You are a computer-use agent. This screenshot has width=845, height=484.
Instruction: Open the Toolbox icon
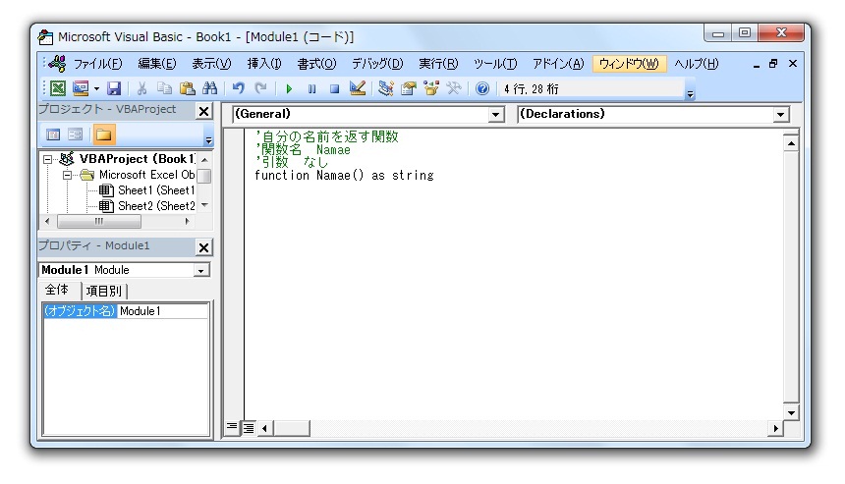click(x=454, y=88)
